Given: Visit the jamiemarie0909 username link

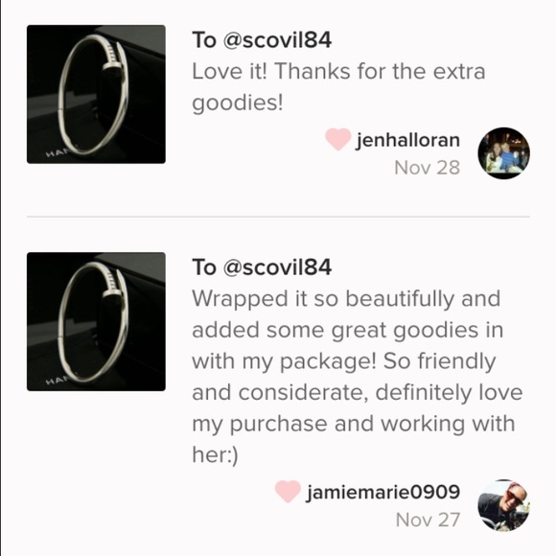Looking at the screenshot, I should click(x=383, y=492).
